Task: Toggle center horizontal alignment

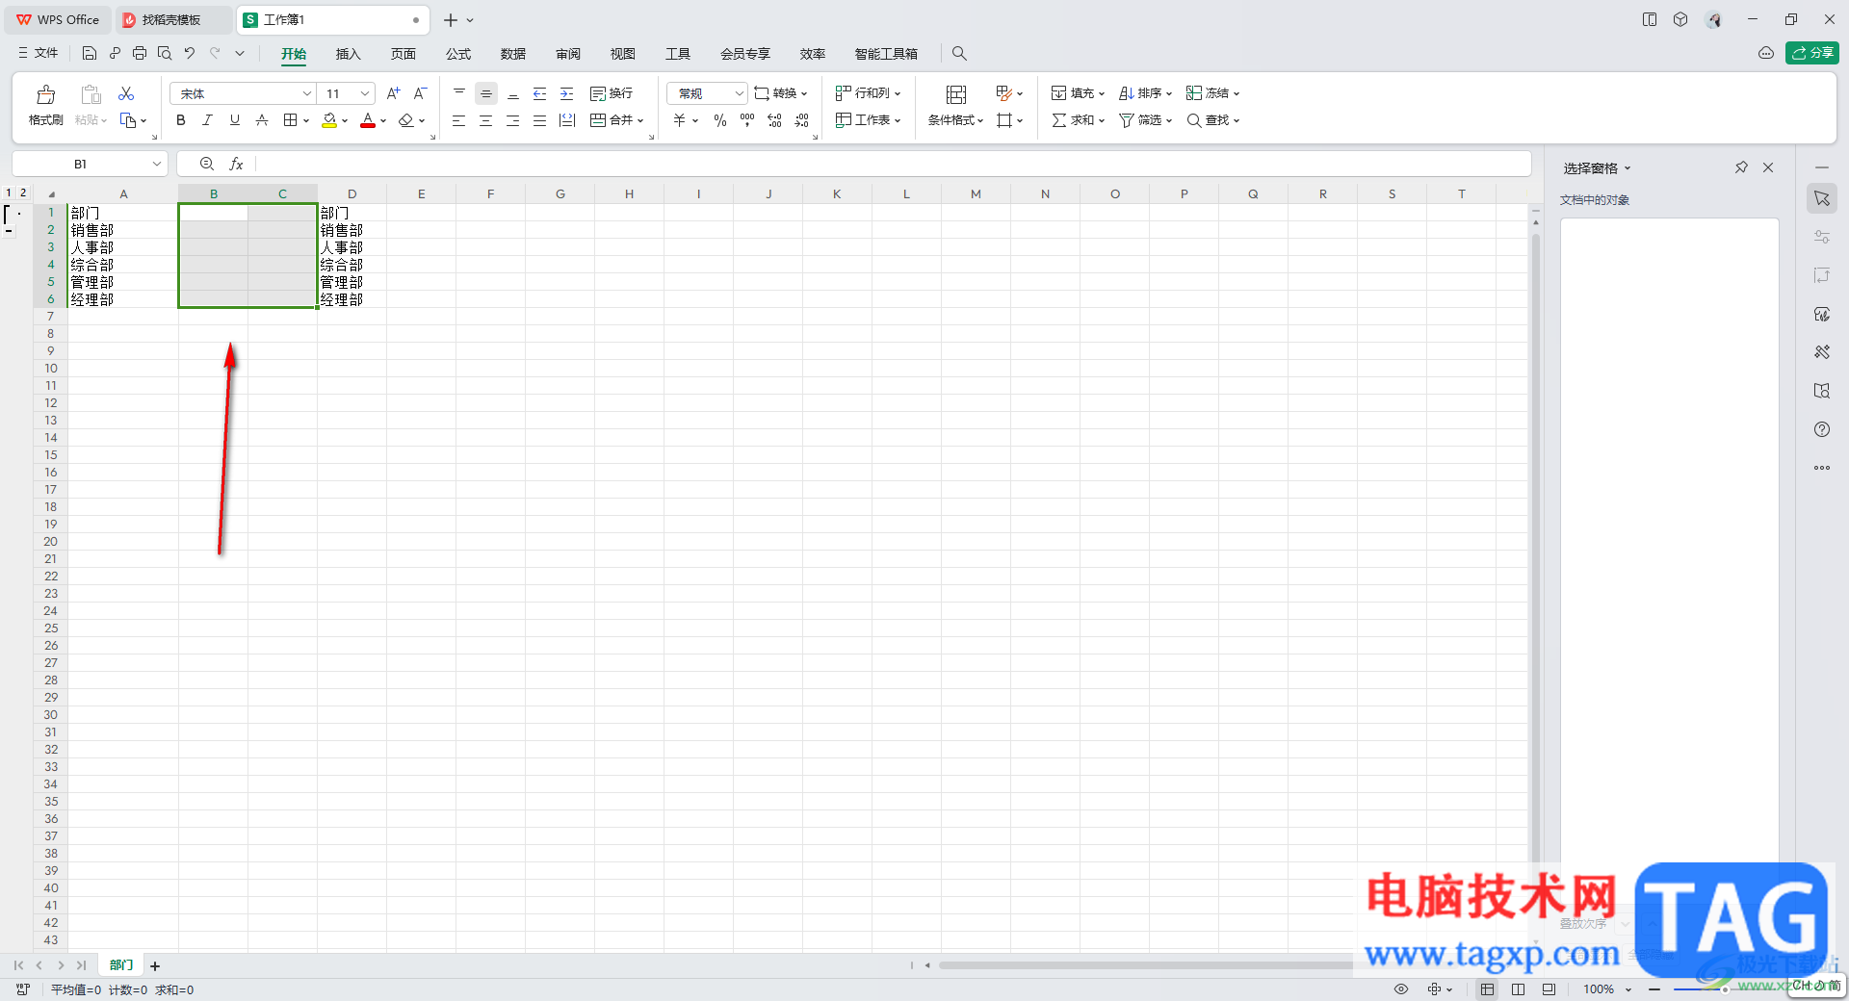Action: point(486,120)
